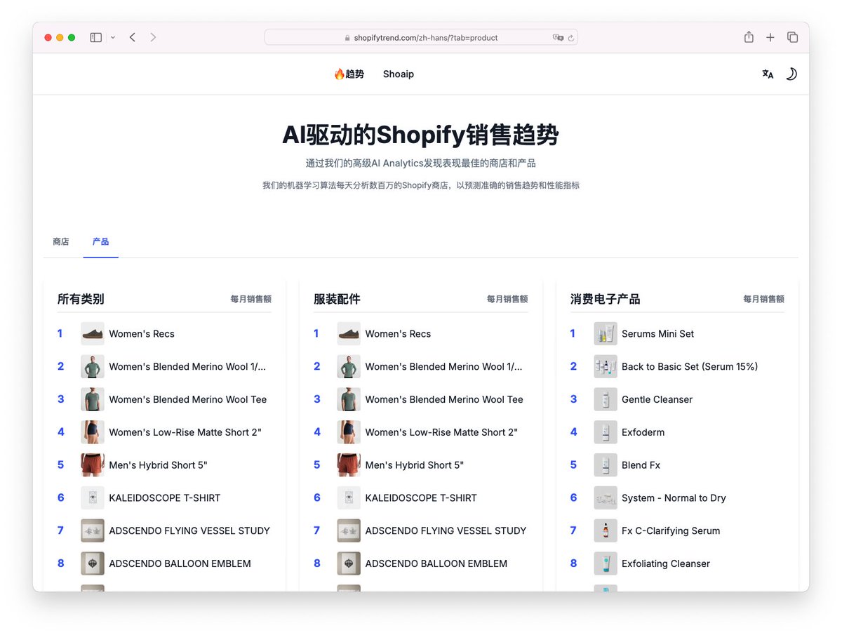
Task: Open a new tab with plus icon
Action: pos(770,37)
